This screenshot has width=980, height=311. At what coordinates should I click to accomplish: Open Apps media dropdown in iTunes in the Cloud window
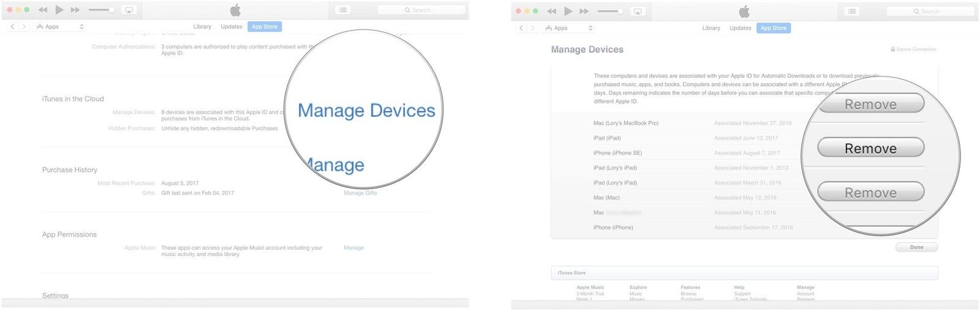click(x=59, y=27)
